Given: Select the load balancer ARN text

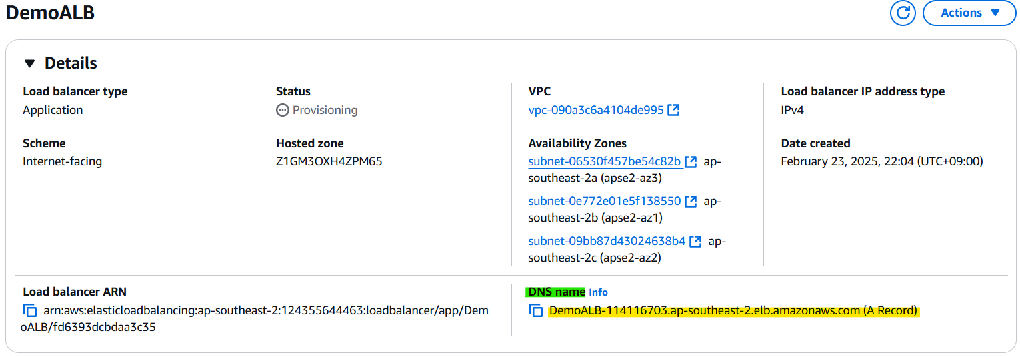Looking at the screenshot, I should pos(255,319).
